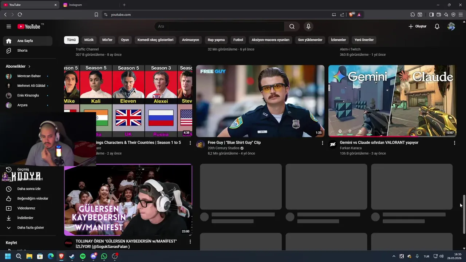Select the Tümü filter chip
The height and width of the screenshot is (262, 466).
point(71,40)
